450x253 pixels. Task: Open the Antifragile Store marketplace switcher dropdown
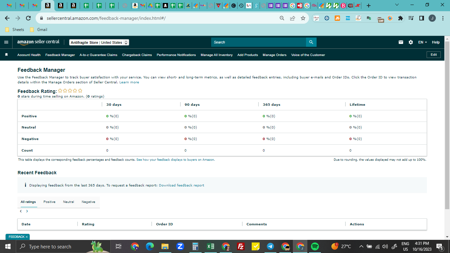[x=99, y=42]
